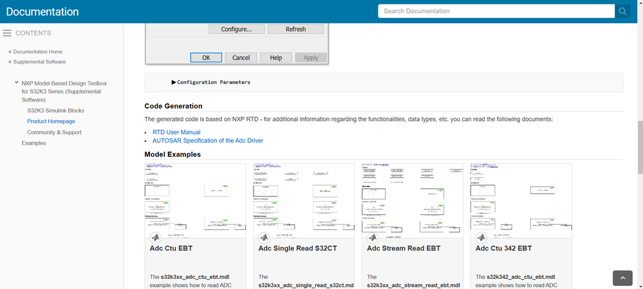Image resolution: width=643 pixels, height=289 pixels.
Task: Click the model icon on Adc Stream Read EBT card
Action: (x=372, y=238)
